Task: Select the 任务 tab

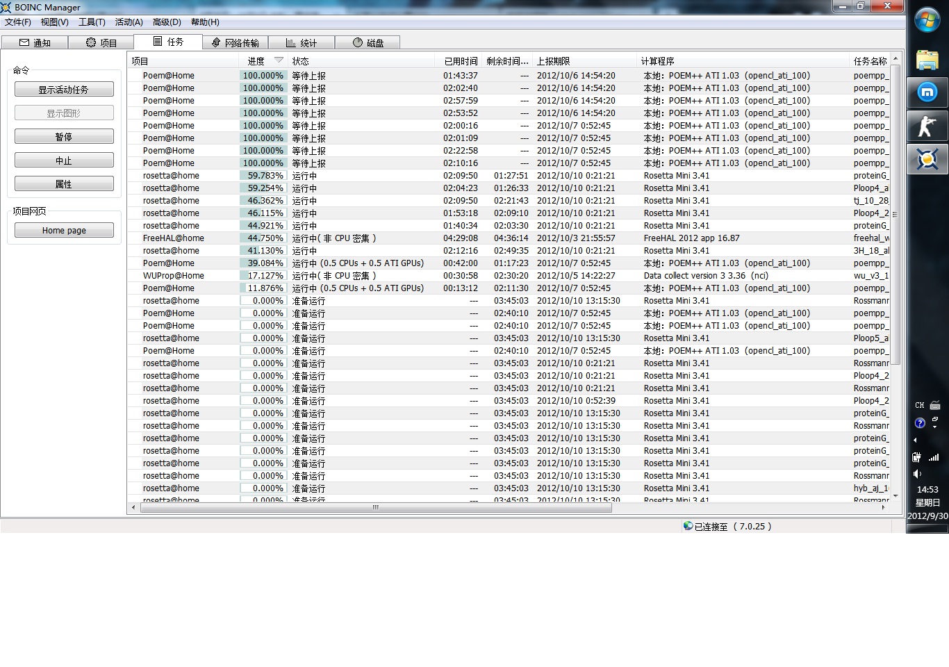Action: (167, 42)
